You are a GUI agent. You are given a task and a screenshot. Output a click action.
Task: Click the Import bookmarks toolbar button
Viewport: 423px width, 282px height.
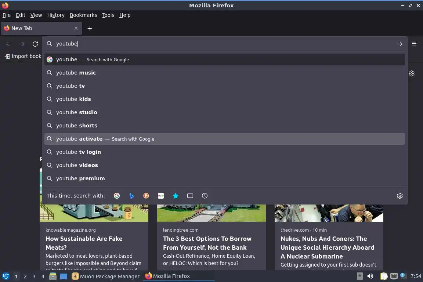click(23, 56)
